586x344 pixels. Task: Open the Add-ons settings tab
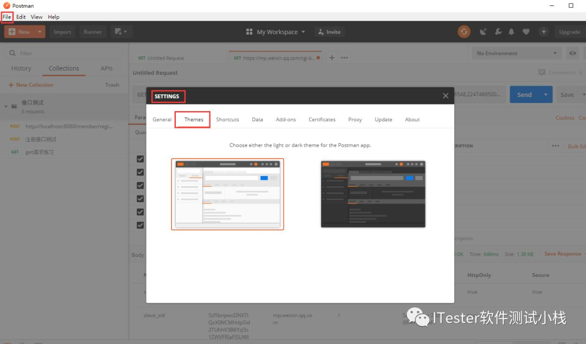tap(285, 119)
